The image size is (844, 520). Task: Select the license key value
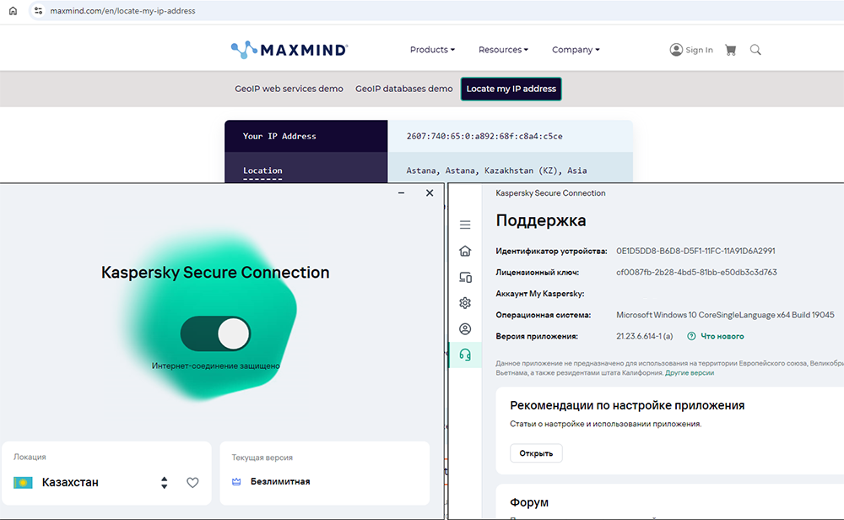(x=696, y=273)
